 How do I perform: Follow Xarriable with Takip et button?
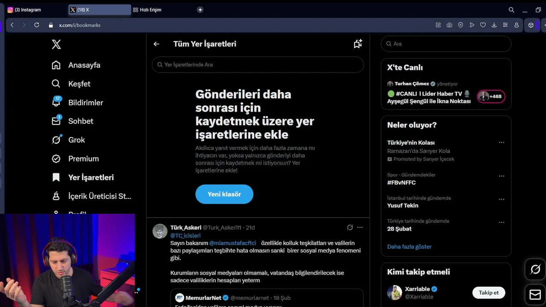(488, 293)
